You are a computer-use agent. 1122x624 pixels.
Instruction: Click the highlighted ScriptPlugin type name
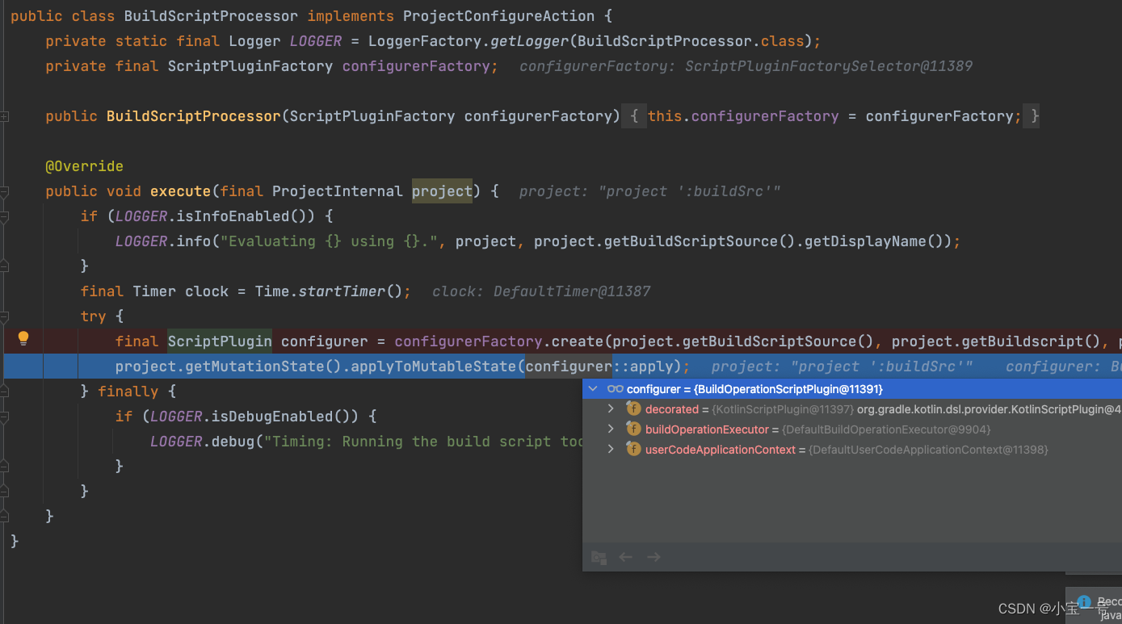[220, 341]
